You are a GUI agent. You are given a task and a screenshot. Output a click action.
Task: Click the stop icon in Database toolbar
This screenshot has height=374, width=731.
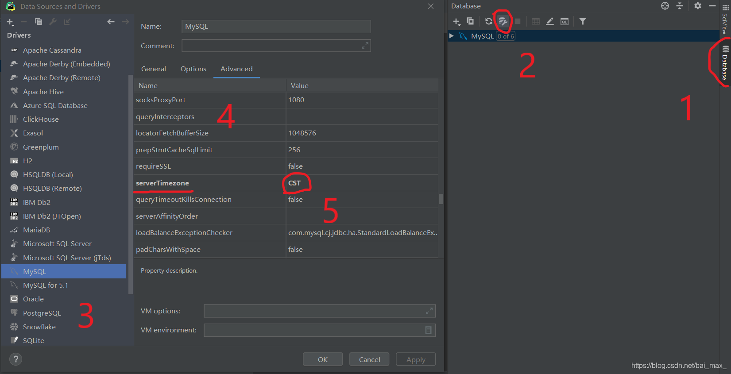pos(518,21)
